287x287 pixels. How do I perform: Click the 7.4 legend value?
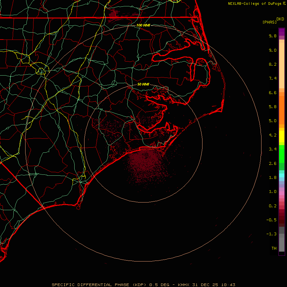[x=273, y=78]
